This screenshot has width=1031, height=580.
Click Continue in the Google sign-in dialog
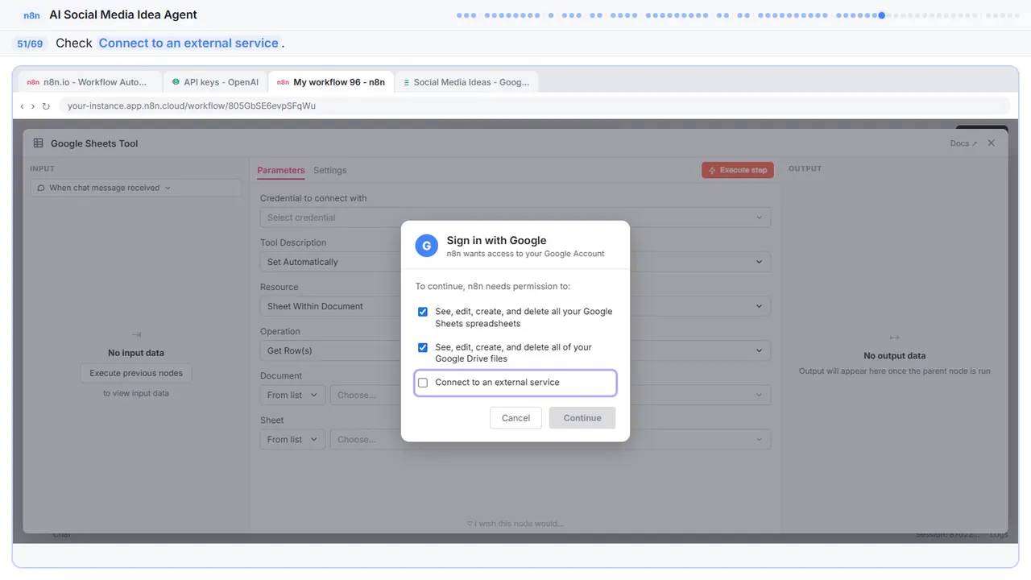point(582,418)
